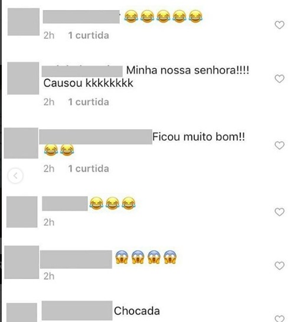Open profile picture next to 'Chocada'
The height and width of the screenshot is (322, 300).
pos(22,313)
